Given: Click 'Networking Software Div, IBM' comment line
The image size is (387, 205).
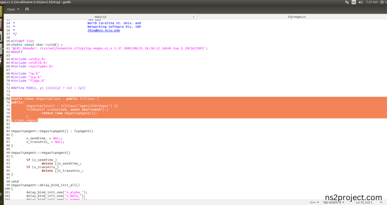Looking at the screenshot, I should point(114,27).
